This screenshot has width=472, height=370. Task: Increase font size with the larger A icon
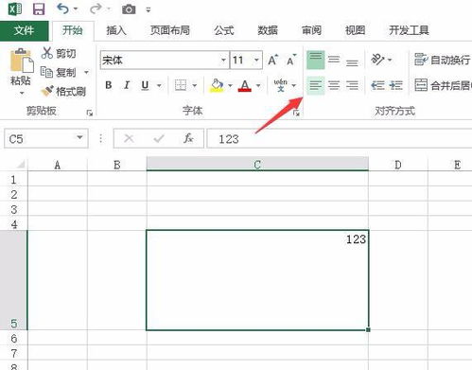tap(273, 60)
